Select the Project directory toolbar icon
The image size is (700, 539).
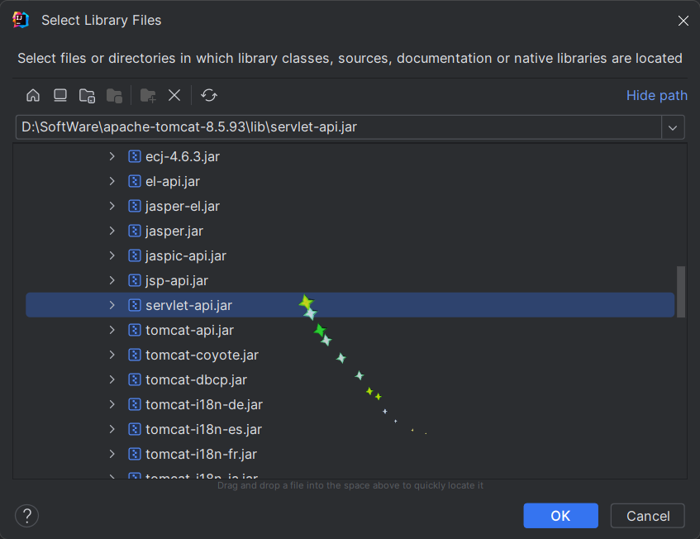(x=87, y=96)
